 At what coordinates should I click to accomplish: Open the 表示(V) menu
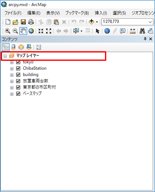click(x=53, y=13)
